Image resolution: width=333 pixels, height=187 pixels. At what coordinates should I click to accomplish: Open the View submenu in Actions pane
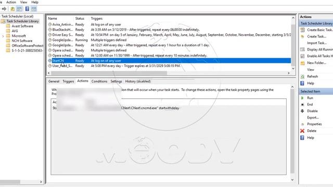click(x=311, y=70)
